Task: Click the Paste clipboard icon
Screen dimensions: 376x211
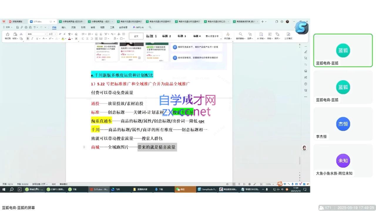Action: (15, 34)
